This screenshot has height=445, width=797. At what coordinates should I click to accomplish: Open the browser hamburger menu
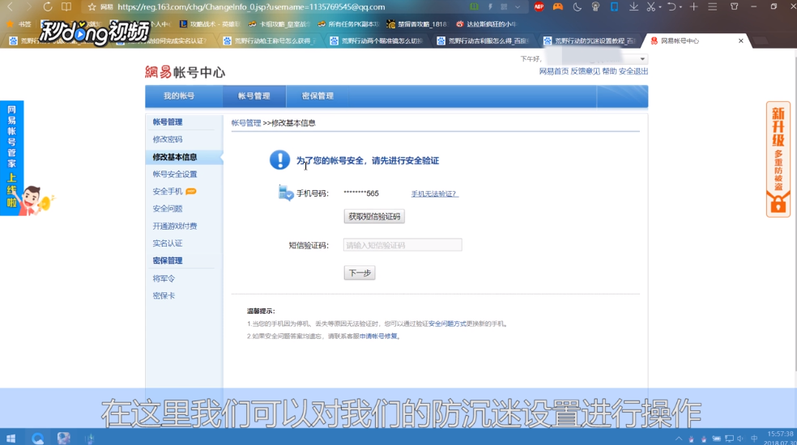pyautogui.click(x=713, y=6)
